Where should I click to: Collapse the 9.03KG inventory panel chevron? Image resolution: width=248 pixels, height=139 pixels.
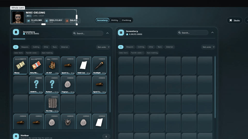point(107,33)
